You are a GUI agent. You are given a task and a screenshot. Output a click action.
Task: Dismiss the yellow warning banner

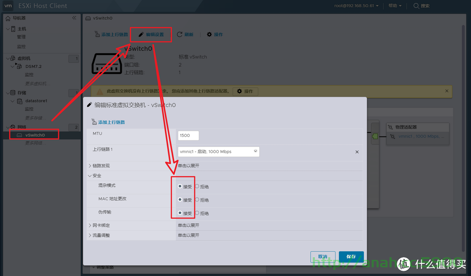pyautogui.click(x=447, y=91)
